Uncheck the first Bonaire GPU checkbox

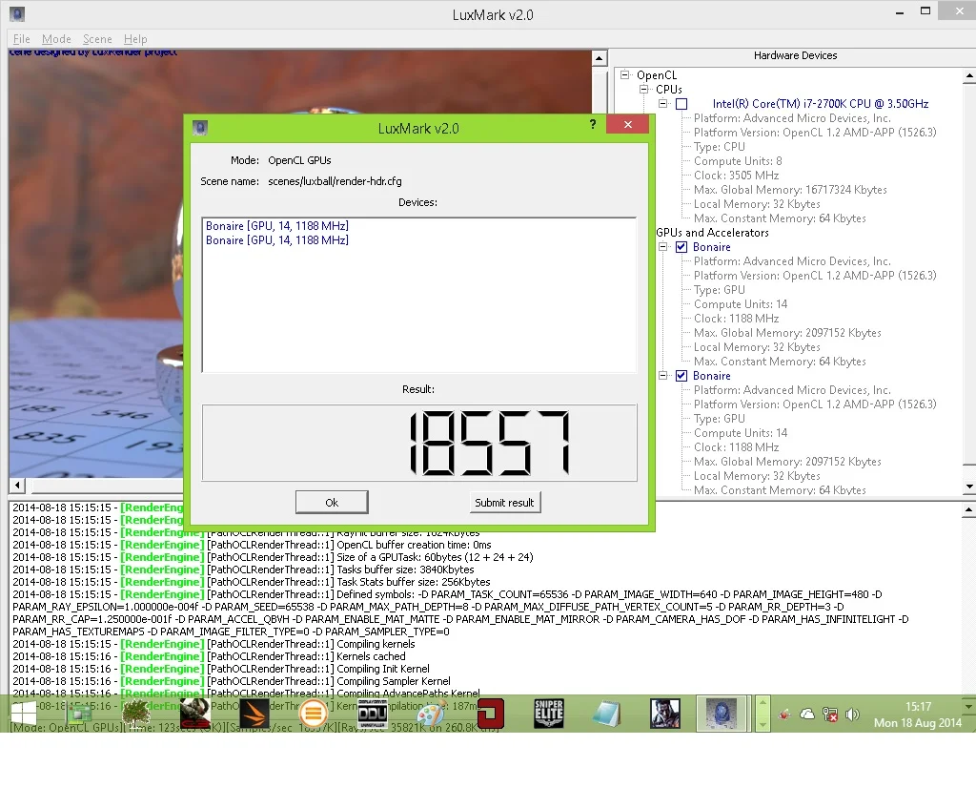pyautogui.click(x=681, y=247)
